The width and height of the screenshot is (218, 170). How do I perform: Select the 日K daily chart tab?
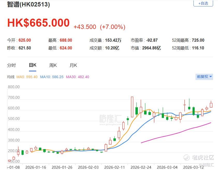[33, 65]
